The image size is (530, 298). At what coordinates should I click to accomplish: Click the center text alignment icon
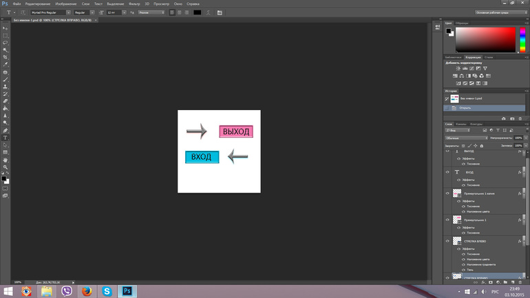(180, 12)
